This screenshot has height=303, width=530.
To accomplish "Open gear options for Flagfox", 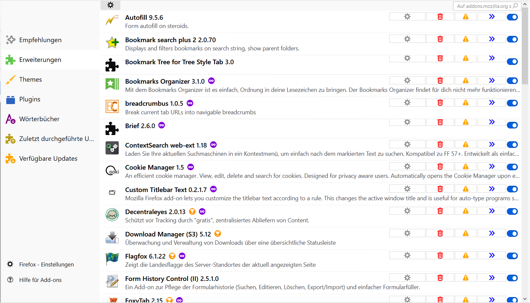I will click(x=407, y=256).
